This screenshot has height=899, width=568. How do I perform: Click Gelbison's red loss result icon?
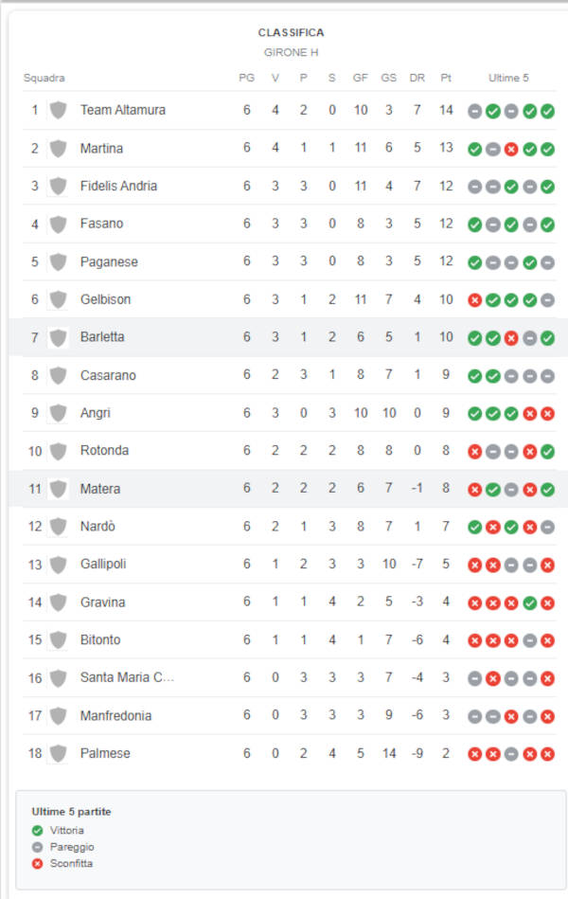point(474,300)
